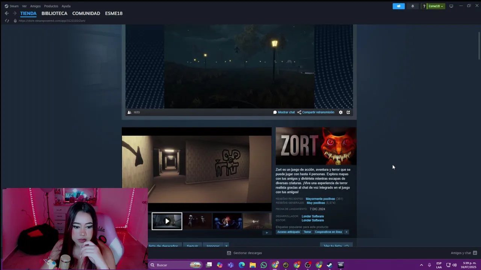Open Microsoft Teams taskbar icon
This screenshot has height=270, width=481.
coord(231,265)
